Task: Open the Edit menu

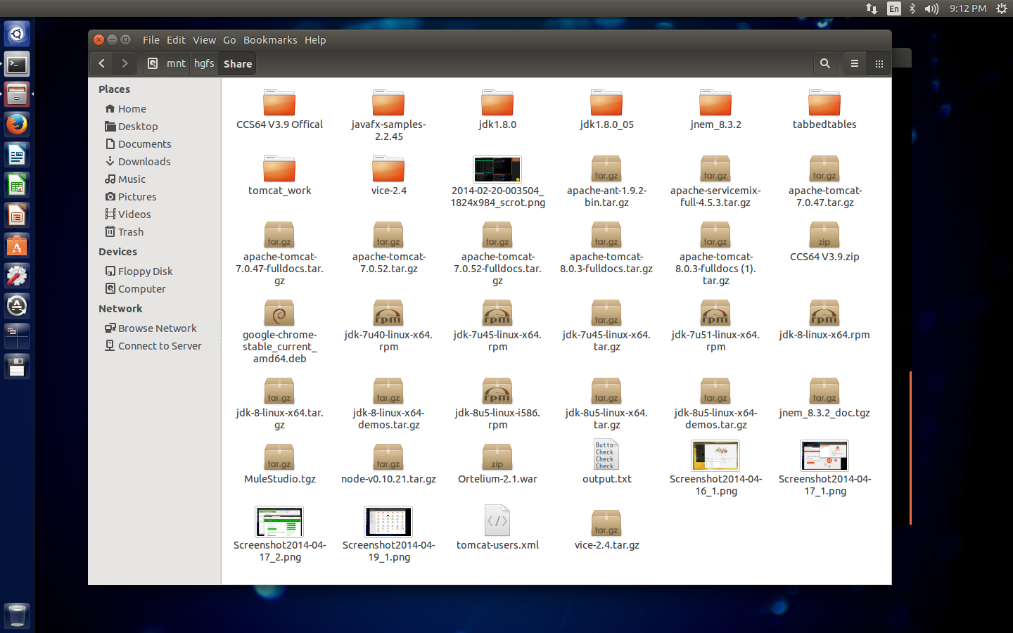Action: [176, 40]
